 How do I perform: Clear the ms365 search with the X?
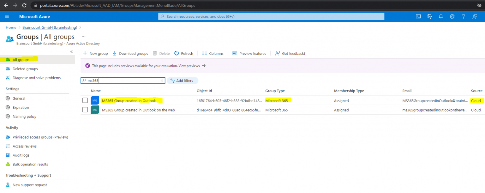coord(162,81)
